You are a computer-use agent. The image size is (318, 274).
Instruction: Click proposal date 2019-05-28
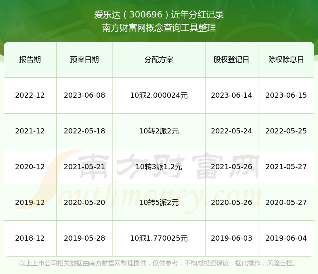click(84, 238)
